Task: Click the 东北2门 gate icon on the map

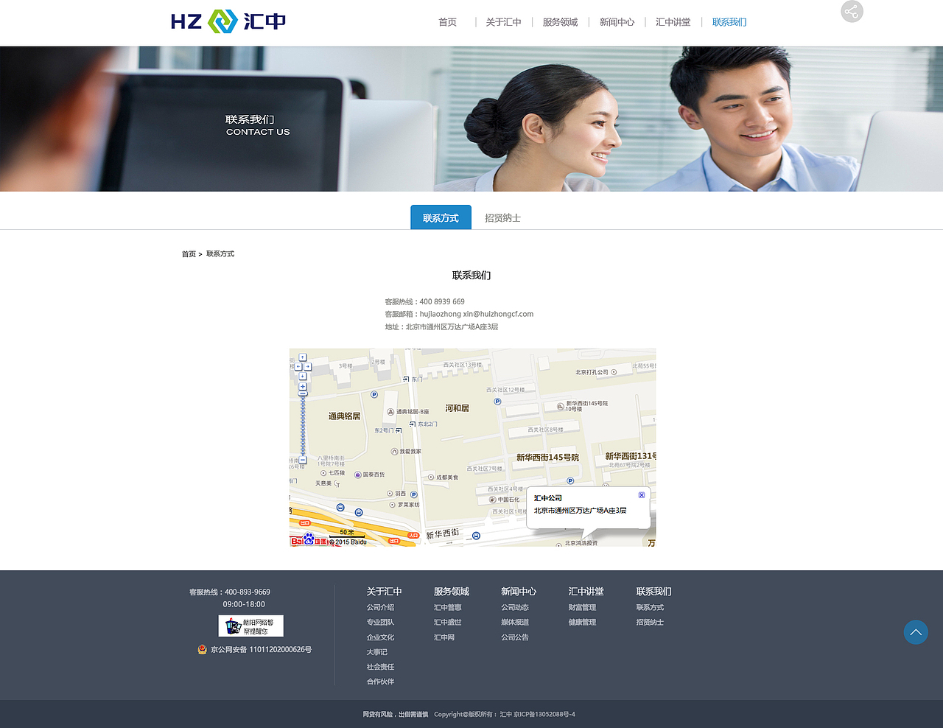Action: point(413,424)
